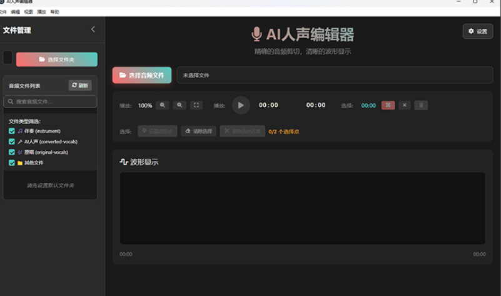Open the 播放 menu
This screenshot has width=501, height=296.
coord(41,12)
